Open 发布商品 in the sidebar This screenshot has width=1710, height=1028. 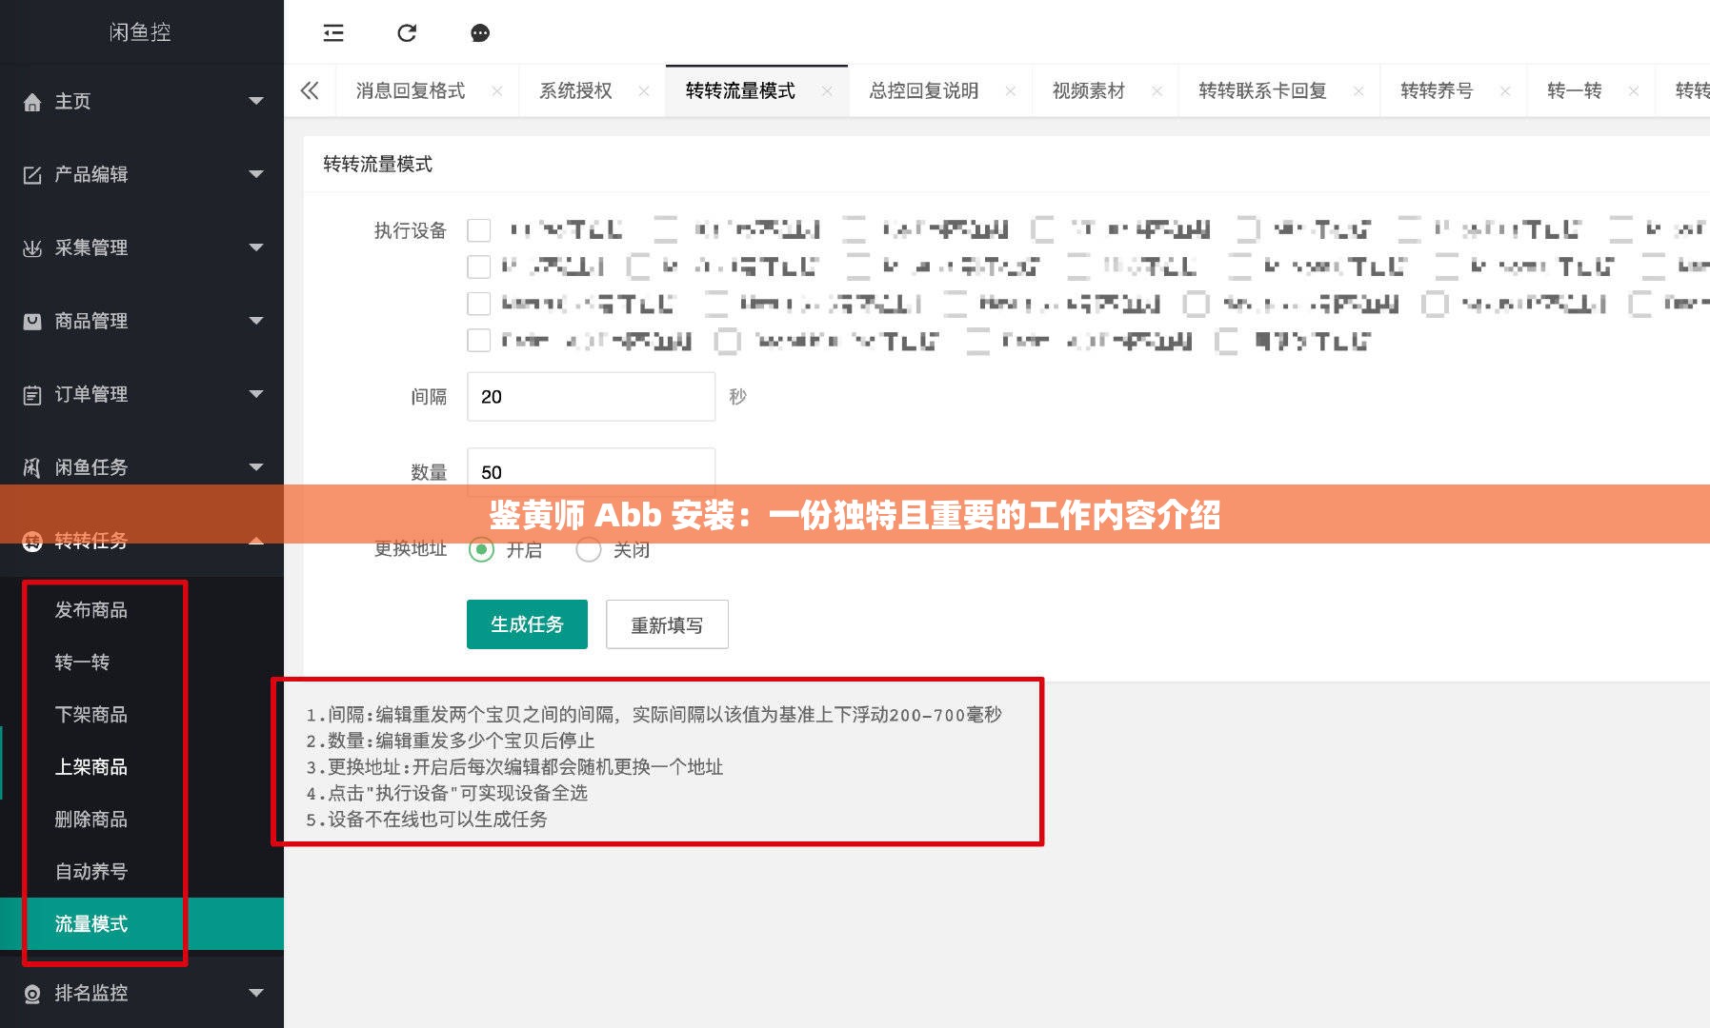pyautogui.click(x=91, y=610)
